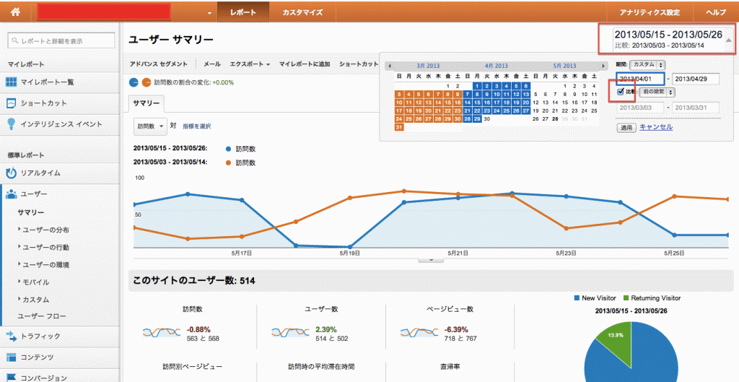Click the Home icon in top bar
739x382 pixels.
[x=16, y=12]
